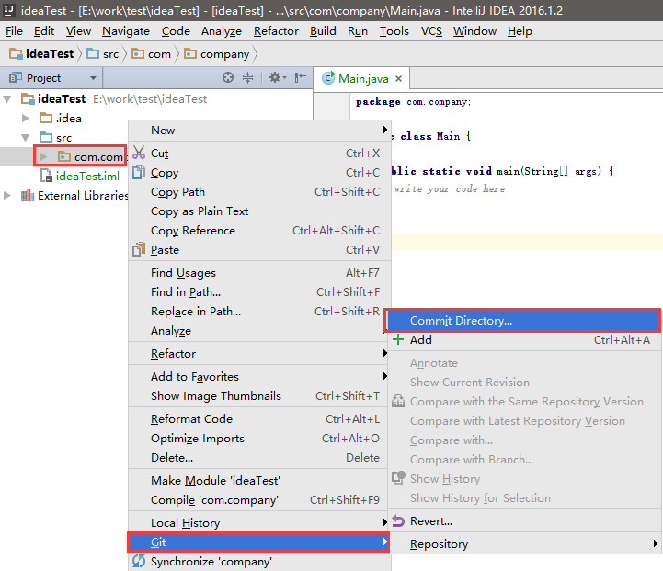Expand the External Libraries node

9,196
